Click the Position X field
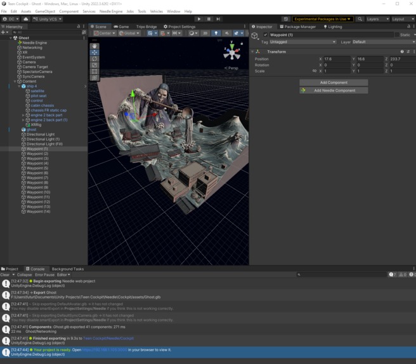The width and height of the screenshot is (416, 364). point(336,59)
